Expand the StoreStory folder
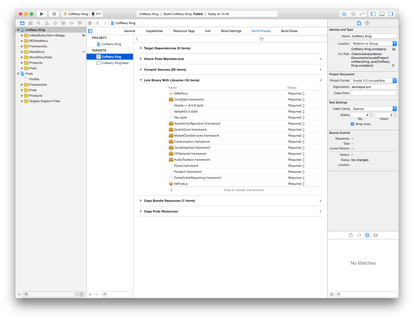 point(22,52)
